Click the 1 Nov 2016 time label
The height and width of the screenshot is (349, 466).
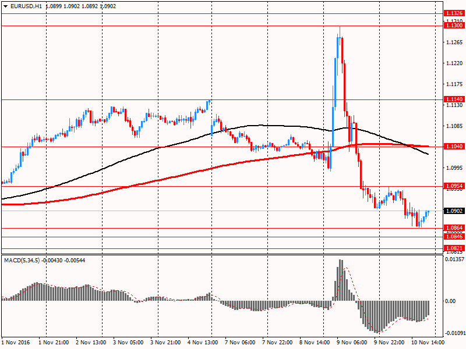tap(16, 343)
